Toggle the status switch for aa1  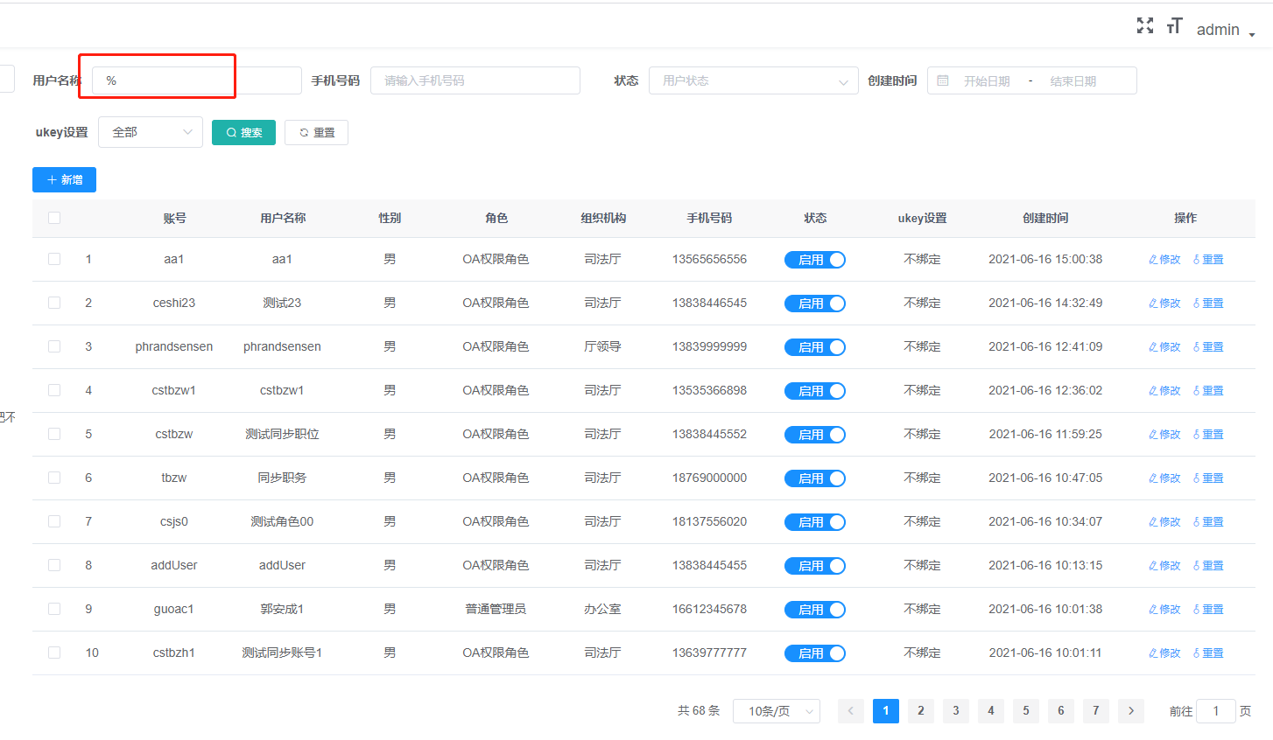[815, 260]
